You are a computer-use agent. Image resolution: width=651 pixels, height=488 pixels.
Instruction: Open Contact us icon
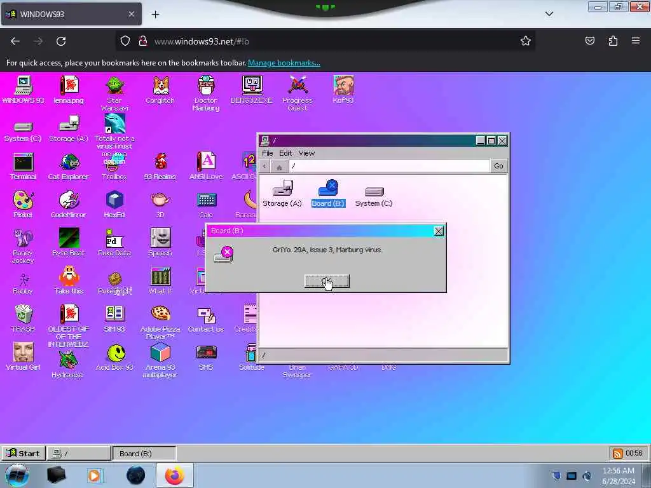[206, 320]
